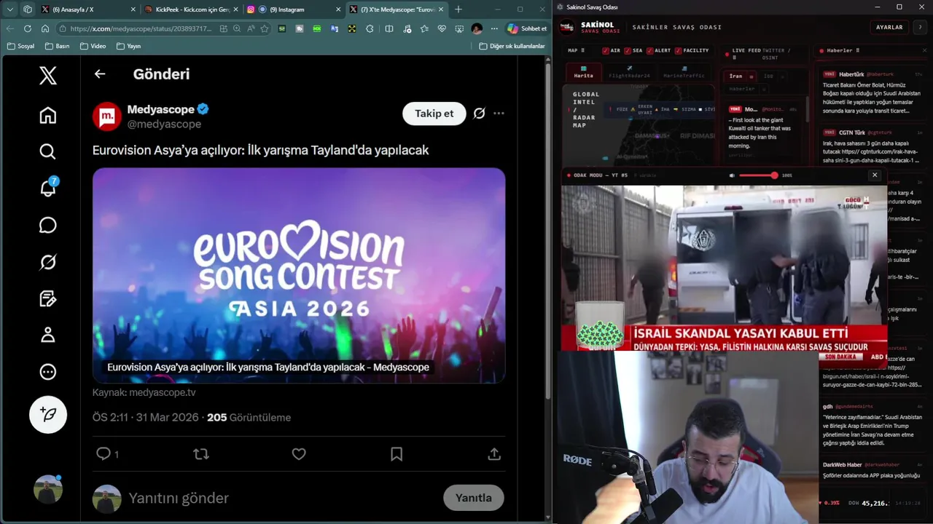Click the round compose post button
This screenshot has height=524, width=933.
[x=48, y=414]
